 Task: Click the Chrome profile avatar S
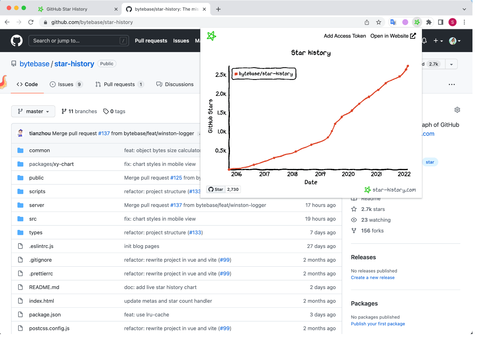pyautogui.click(x=452, y=22)
